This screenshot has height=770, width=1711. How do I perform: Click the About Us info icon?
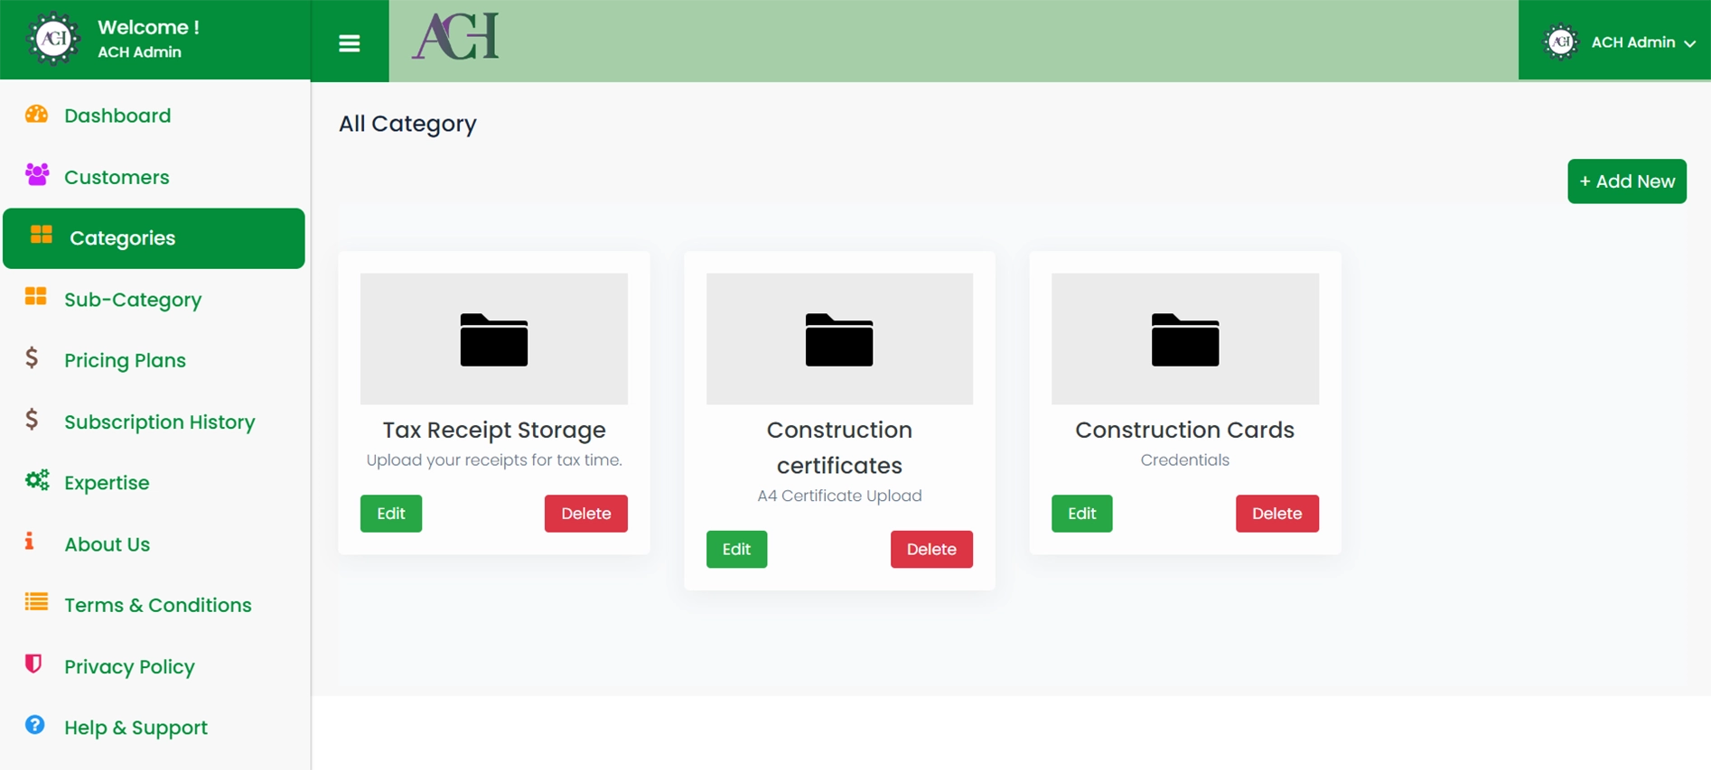pyautogui.click(x=30, y=541)
